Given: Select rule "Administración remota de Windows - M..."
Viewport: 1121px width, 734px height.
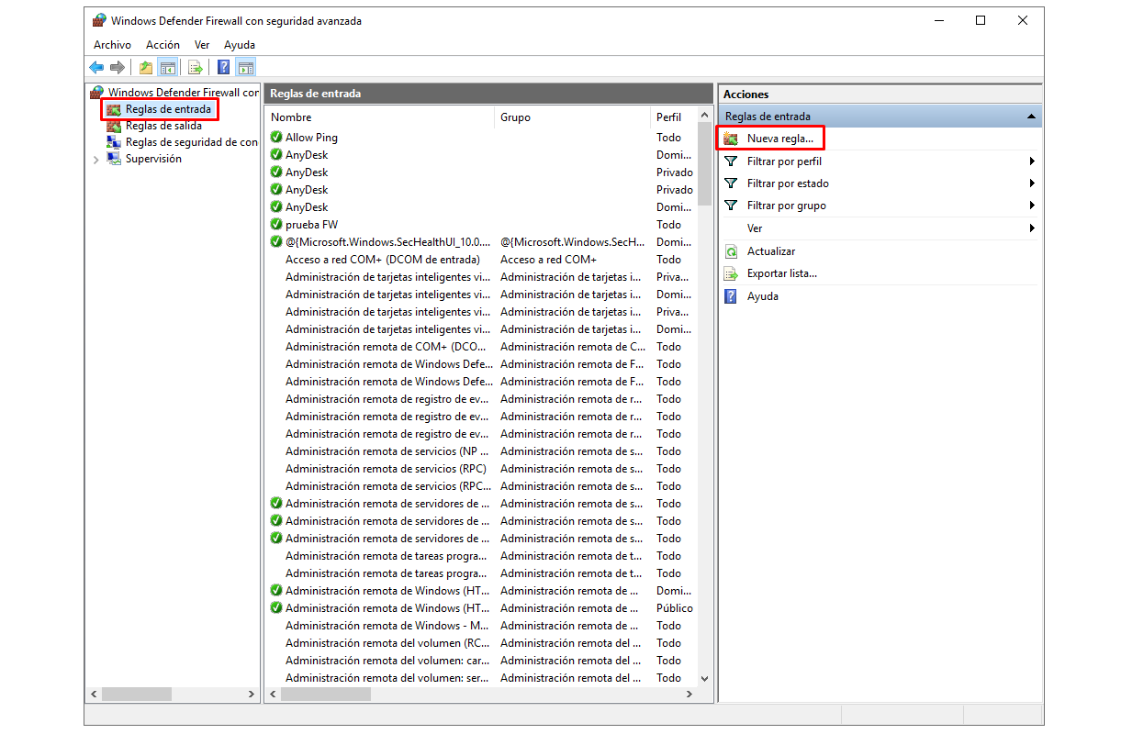Looking at the screenshot, I should pos(387,626).
